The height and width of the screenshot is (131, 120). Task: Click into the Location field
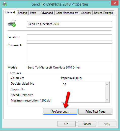click(70, 38)
